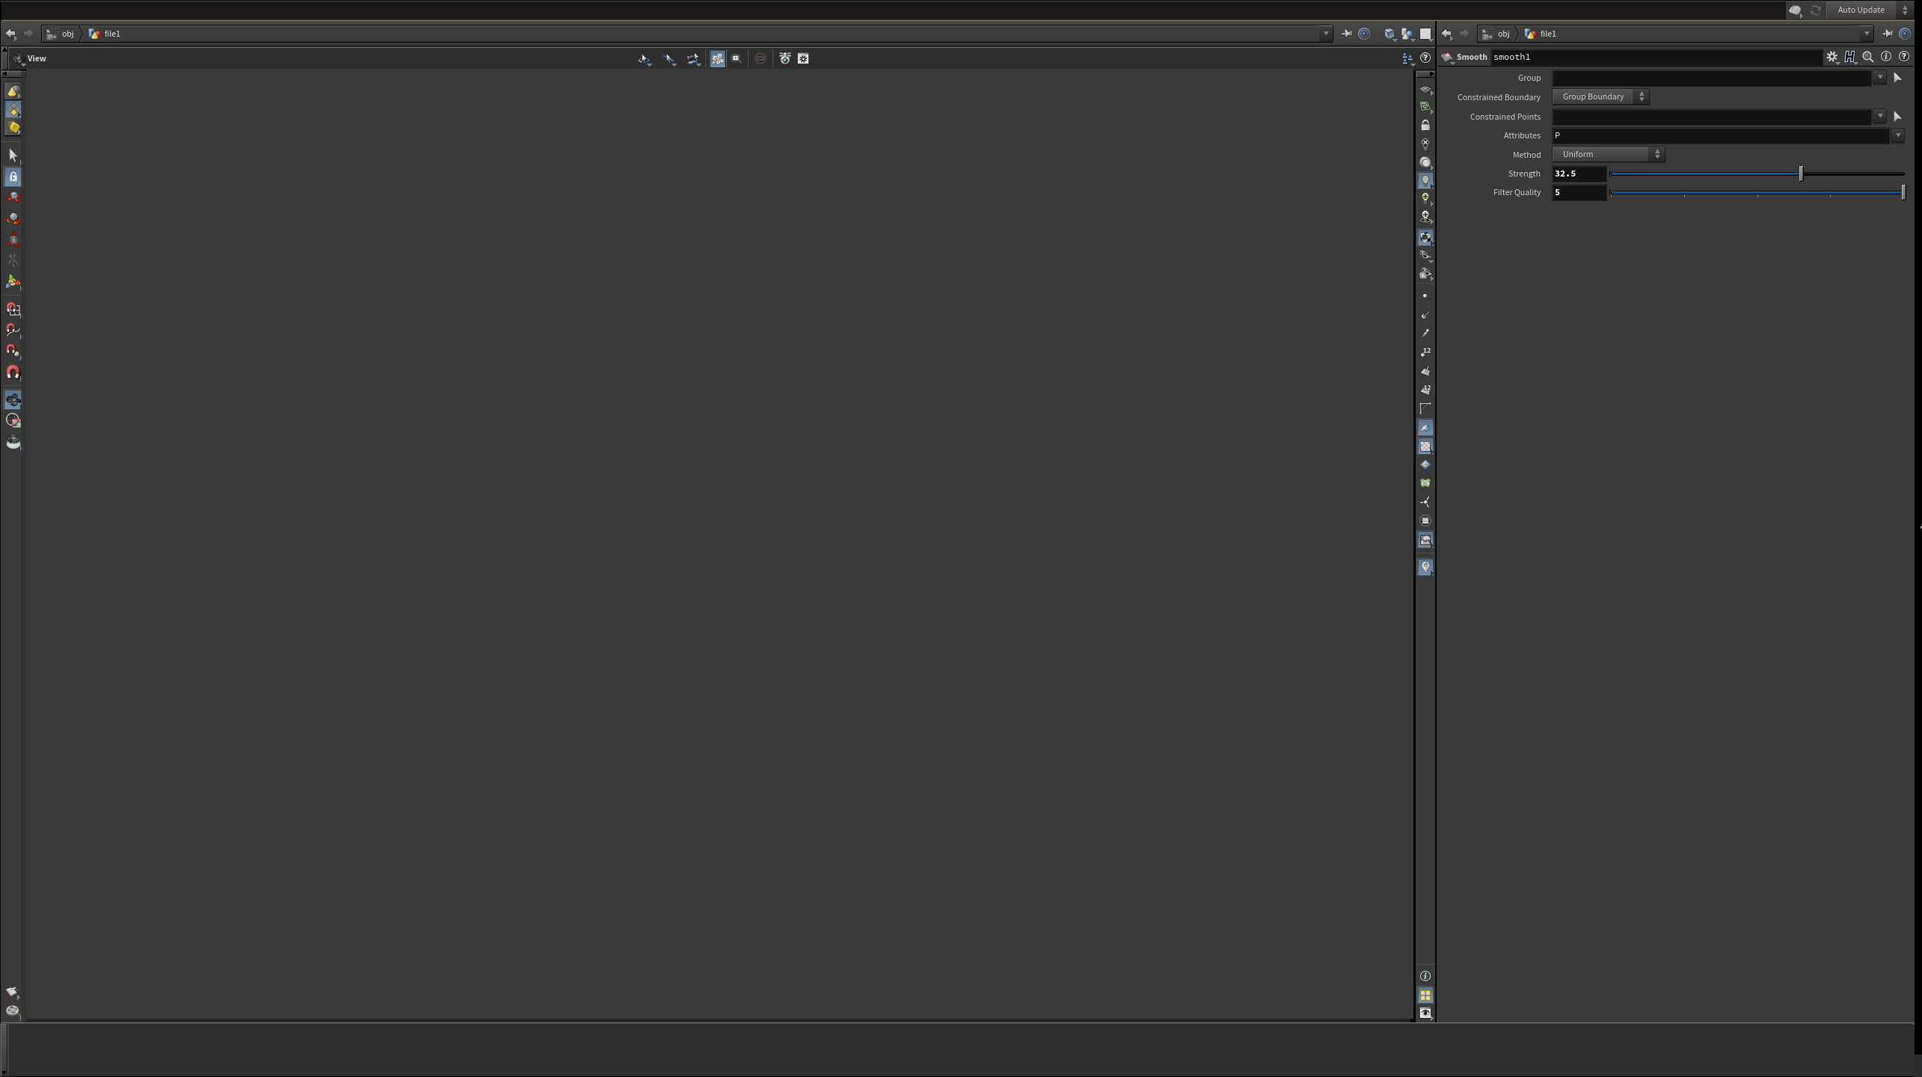Go back in viewer network path

click(x=10, y=34)
